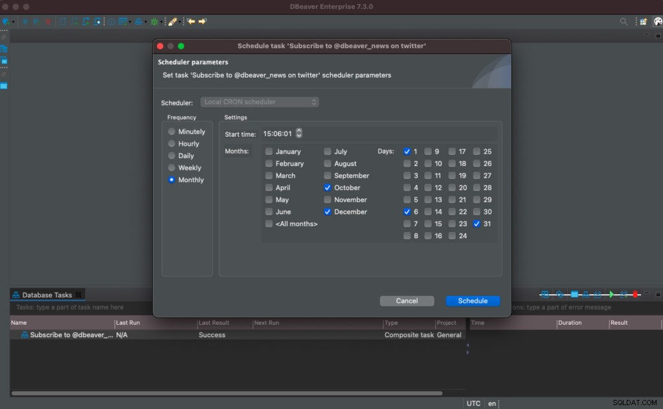Click the script icon with green plus
The width and height of the screenshot is (663, 409).
pyautogui.click(x=86, y=21)
